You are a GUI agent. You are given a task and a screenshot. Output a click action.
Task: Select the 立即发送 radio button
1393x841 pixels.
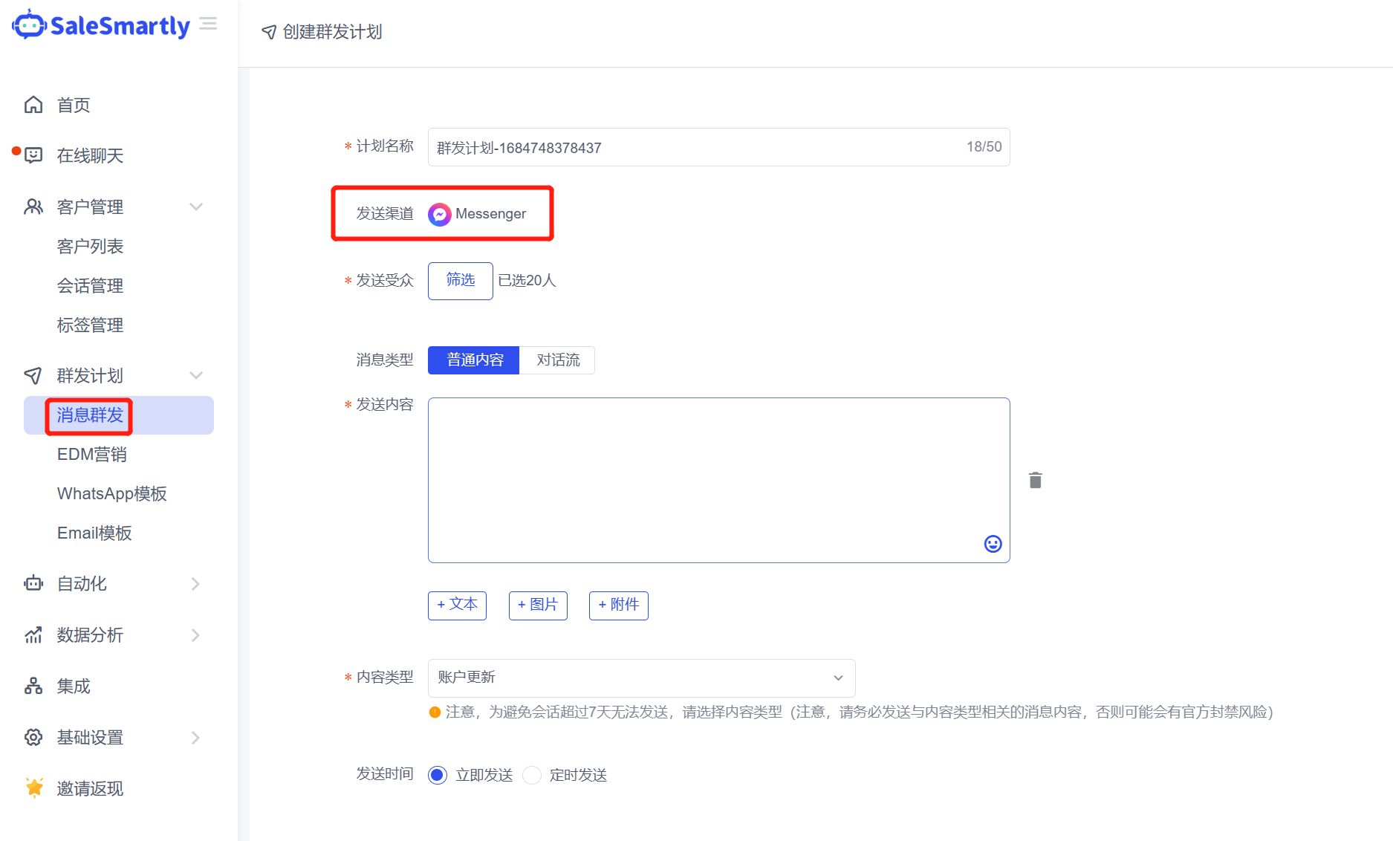tap(437, 775)
